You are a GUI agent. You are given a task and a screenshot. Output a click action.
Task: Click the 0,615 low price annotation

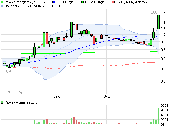(9, 71)
